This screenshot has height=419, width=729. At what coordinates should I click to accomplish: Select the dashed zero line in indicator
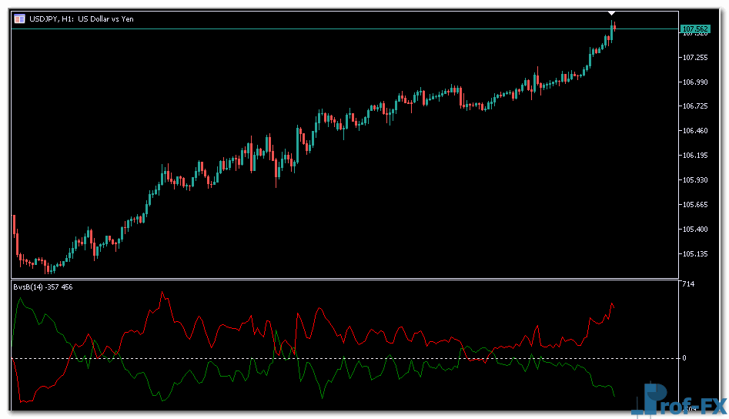pos(346,358)
